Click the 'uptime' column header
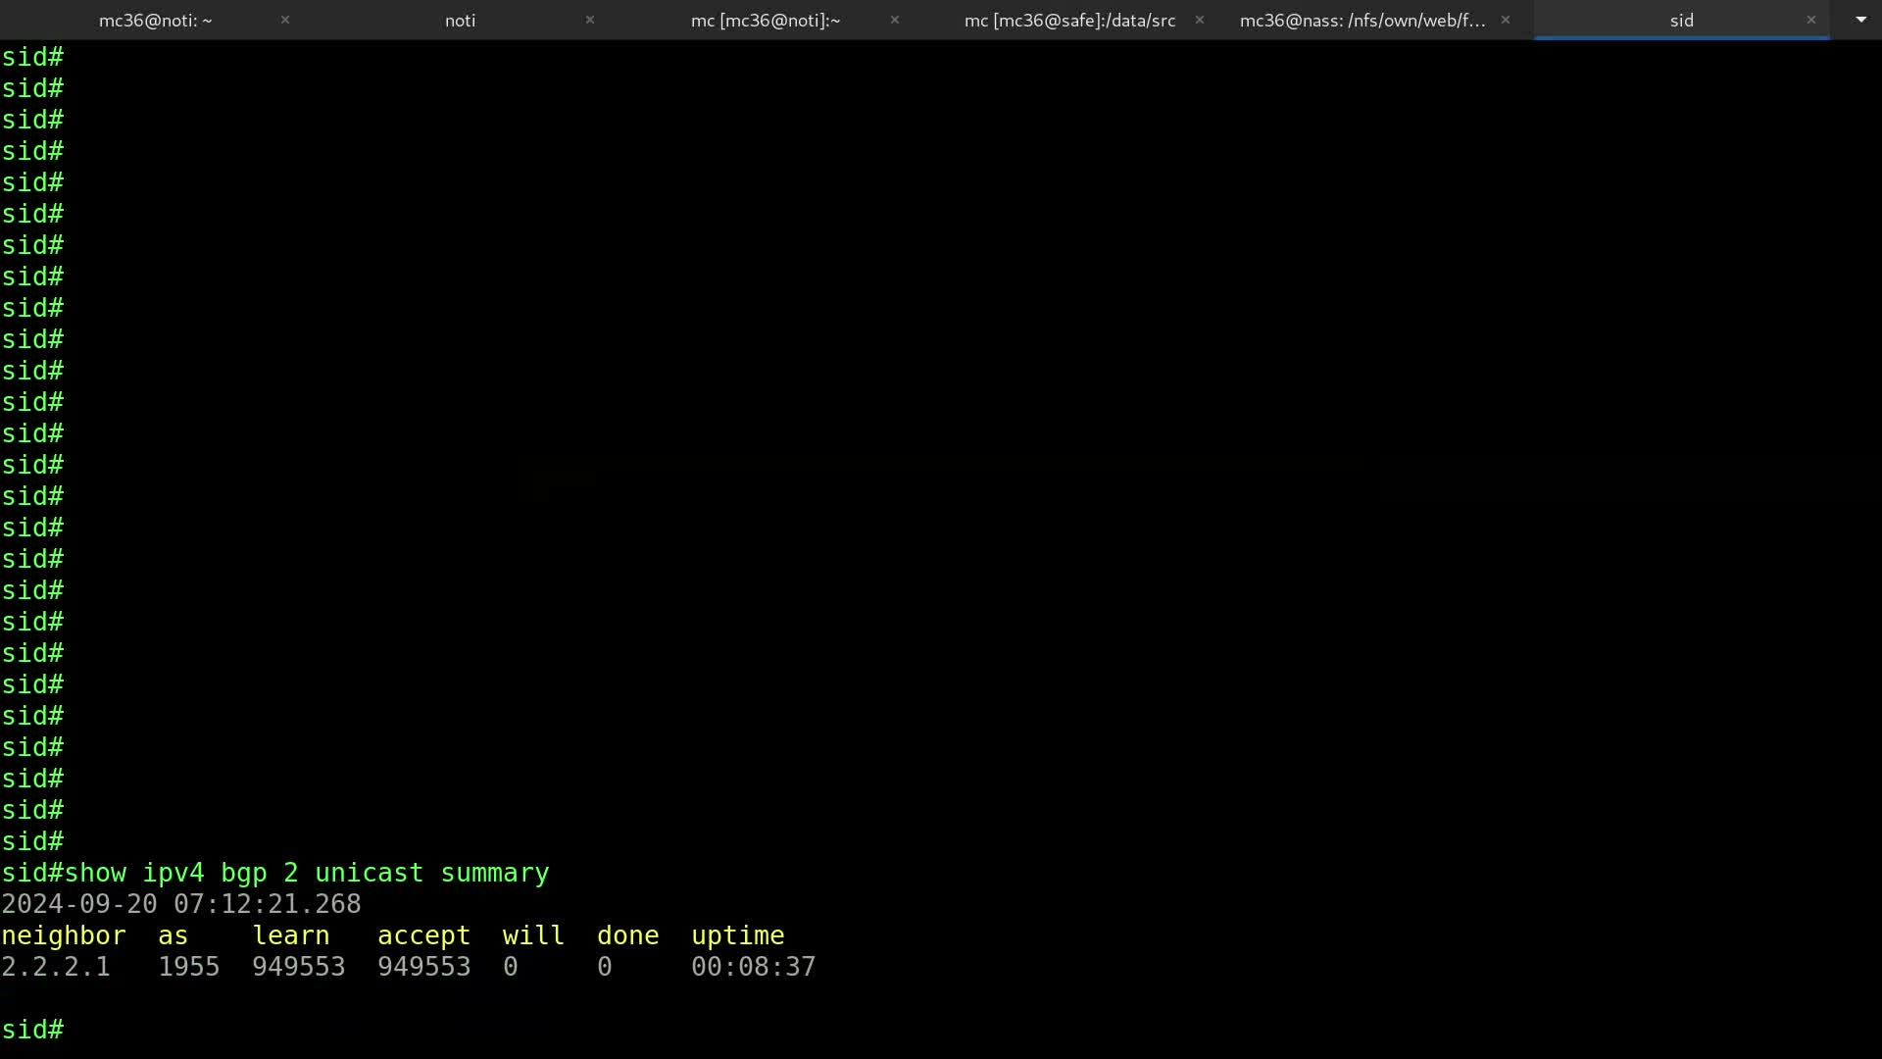The width and height of the screenshot is (1882, 1059). [x=738, y=935]
